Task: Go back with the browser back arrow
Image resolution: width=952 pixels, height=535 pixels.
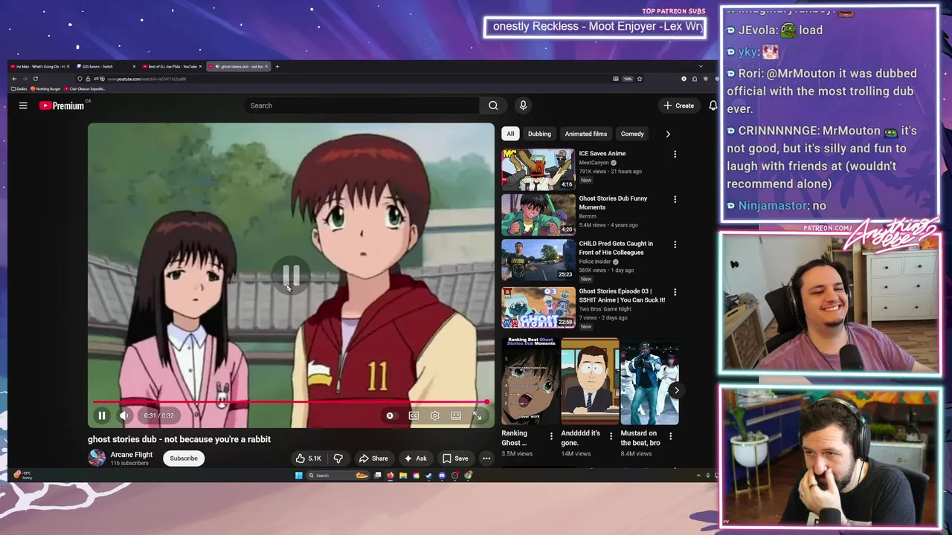Action: pyautogui.click(x=14, y=79)
